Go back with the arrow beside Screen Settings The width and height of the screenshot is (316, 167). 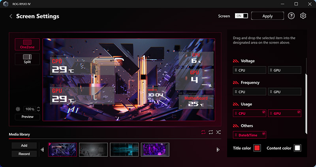point(11,16)
